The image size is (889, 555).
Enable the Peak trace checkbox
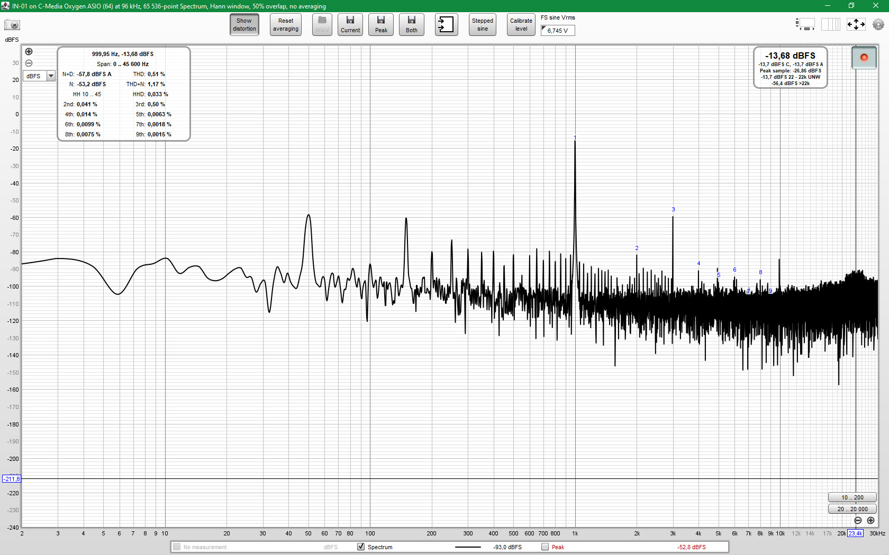coord(545,547)
